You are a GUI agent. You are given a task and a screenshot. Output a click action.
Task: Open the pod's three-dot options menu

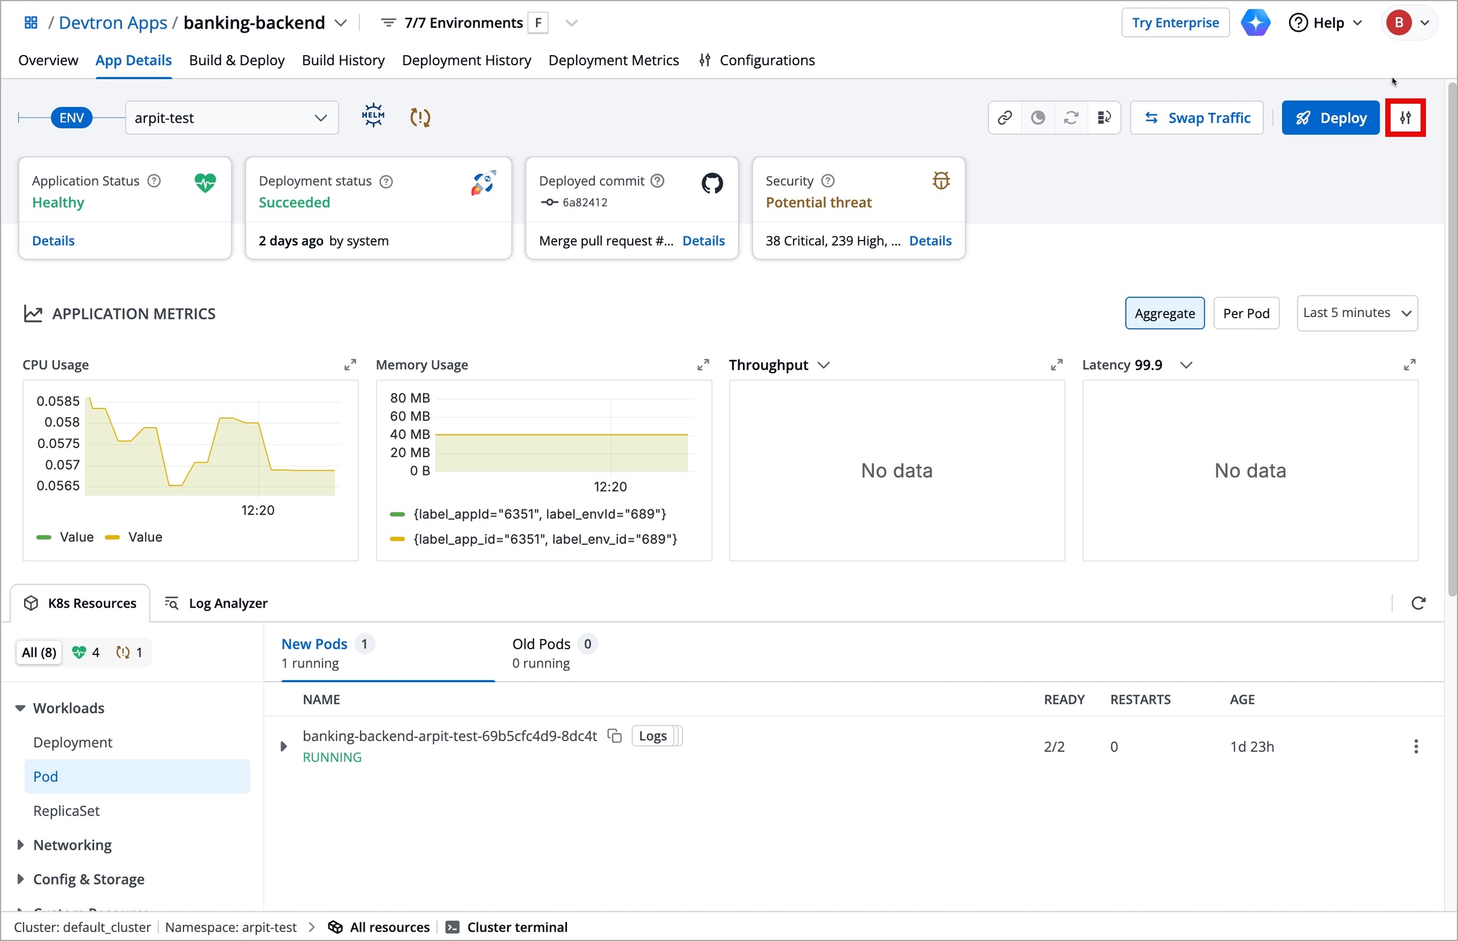pos(1416,747)
